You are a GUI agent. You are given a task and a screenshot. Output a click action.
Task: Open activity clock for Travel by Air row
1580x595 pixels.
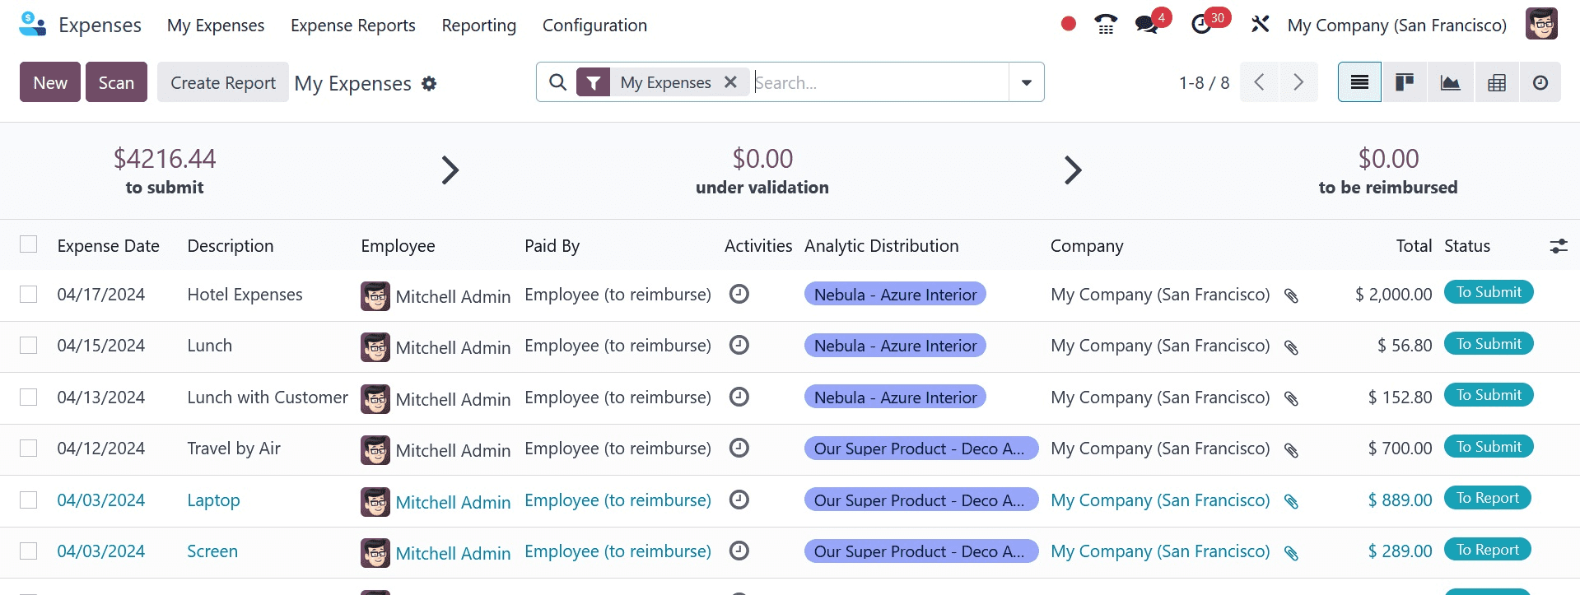[x=739, y=448]
